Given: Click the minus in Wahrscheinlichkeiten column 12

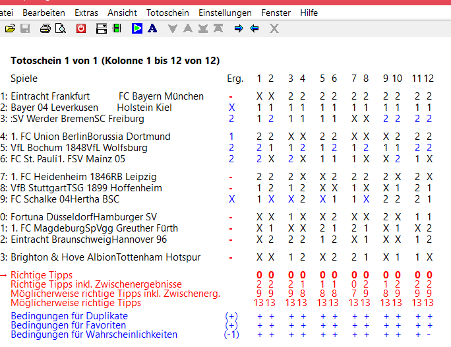Looking at the screenshot, I should 429,335.
